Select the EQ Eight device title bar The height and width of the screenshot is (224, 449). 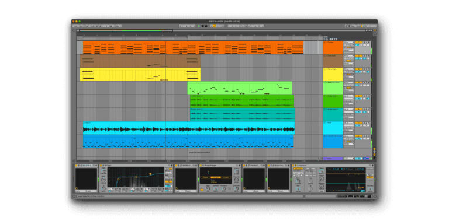pyautogui.click(x=136, y=166)
